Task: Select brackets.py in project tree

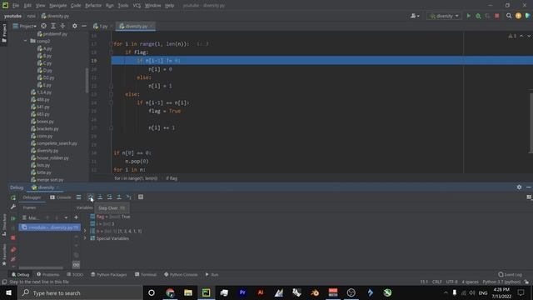Action: point(44,128)
